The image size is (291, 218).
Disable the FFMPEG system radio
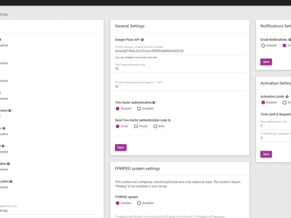click(x=139, y=203)
